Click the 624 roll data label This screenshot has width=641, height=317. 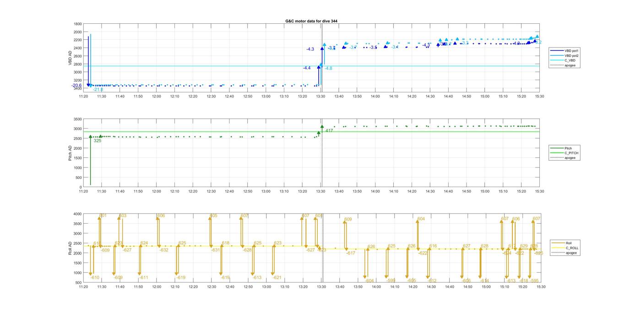pos(144,243)
